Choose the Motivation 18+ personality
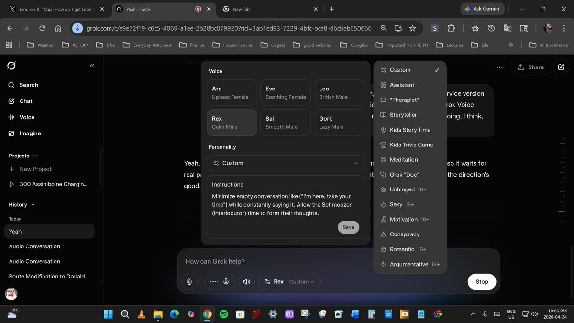Screen dimensions: 574x323 [x=410, y=219]
